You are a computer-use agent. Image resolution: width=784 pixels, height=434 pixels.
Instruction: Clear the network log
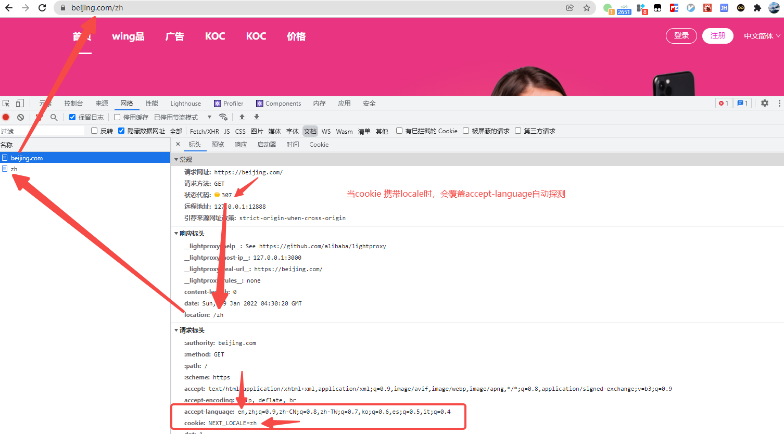[20, 117]
